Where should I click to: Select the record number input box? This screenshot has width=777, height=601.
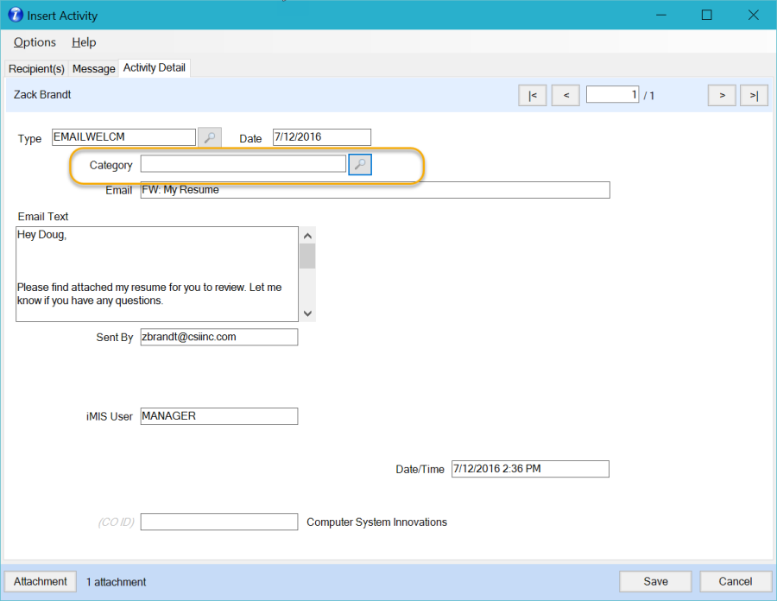(x=612, y=95)
